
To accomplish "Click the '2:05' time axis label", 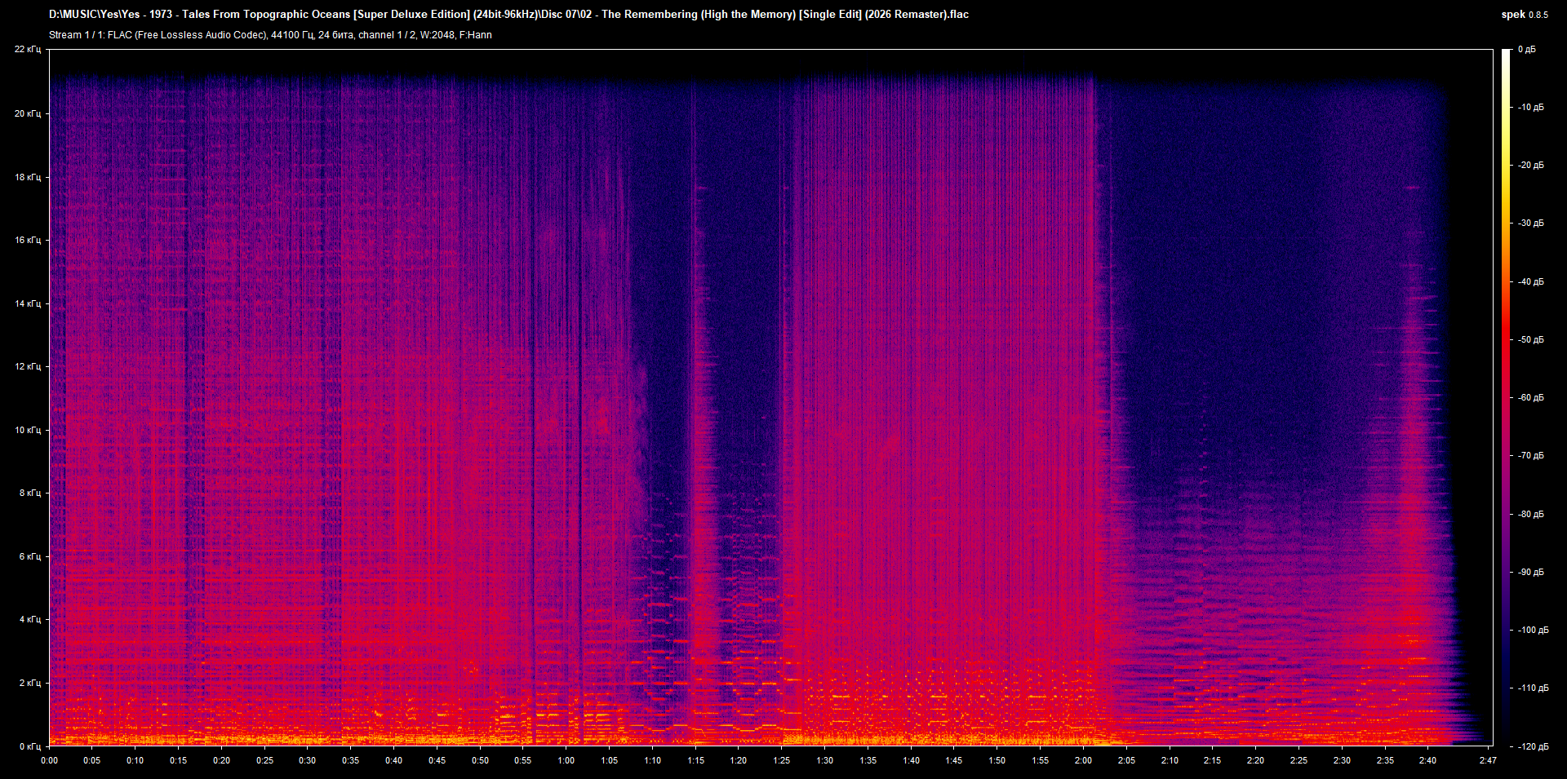I will coord(1126,760).
